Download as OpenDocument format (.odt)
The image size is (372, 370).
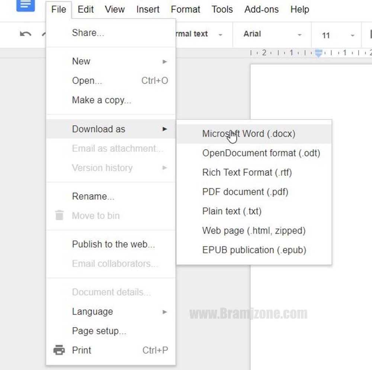tap(254, 153)
